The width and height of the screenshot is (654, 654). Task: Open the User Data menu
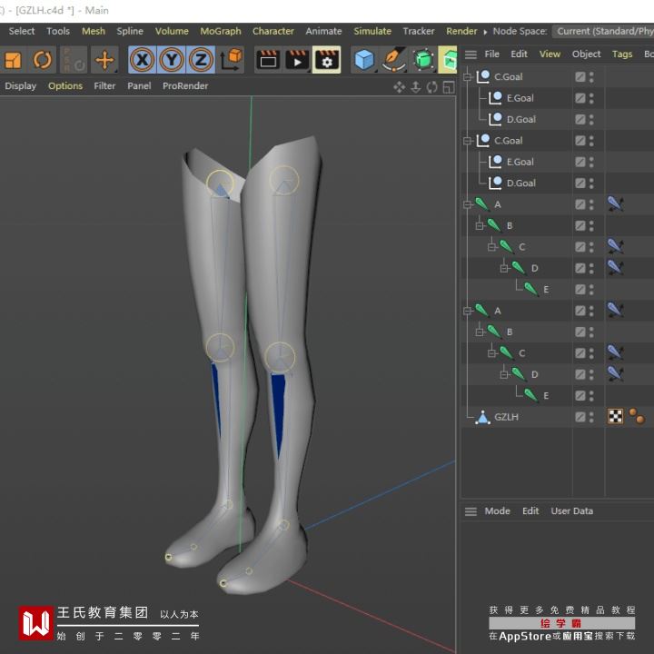pyautogui.click(x=572, y=510)
